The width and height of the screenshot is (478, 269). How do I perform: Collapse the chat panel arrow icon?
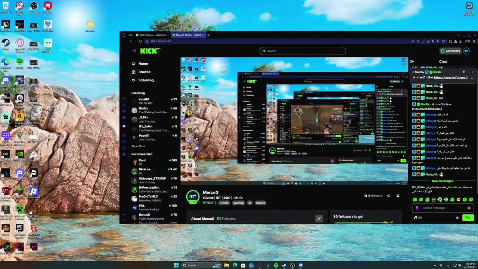[412, 62]
